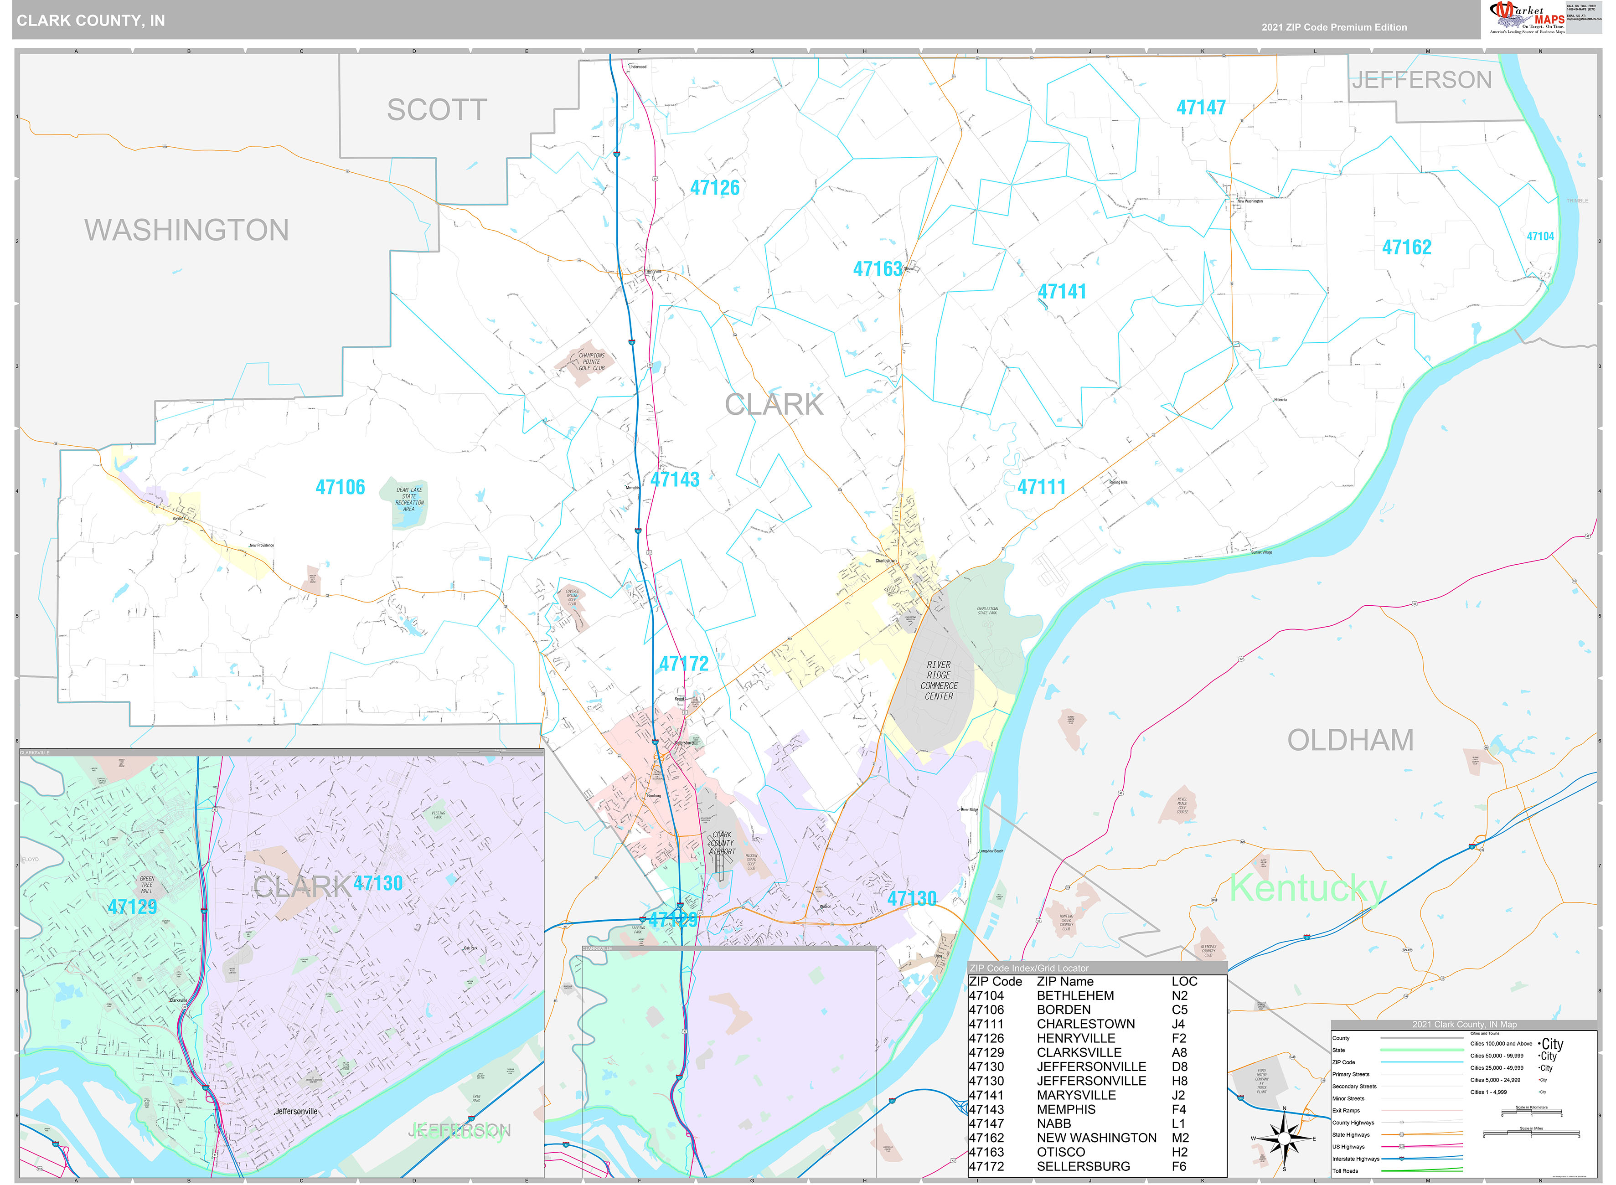
Task: Select the CHARLESTOWN row in ZIP index
Action: [1097, 1024]
